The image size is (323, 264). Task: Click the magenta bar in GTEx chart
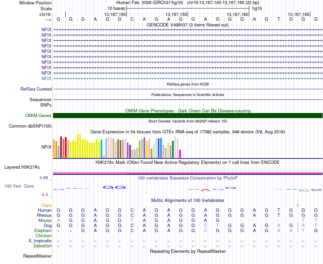click(x=180, y=154)
